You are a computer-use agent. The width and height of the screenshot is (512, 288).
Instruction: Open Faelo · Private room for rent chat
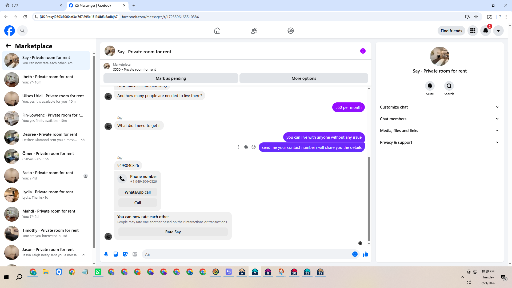(x=46, y=176)
